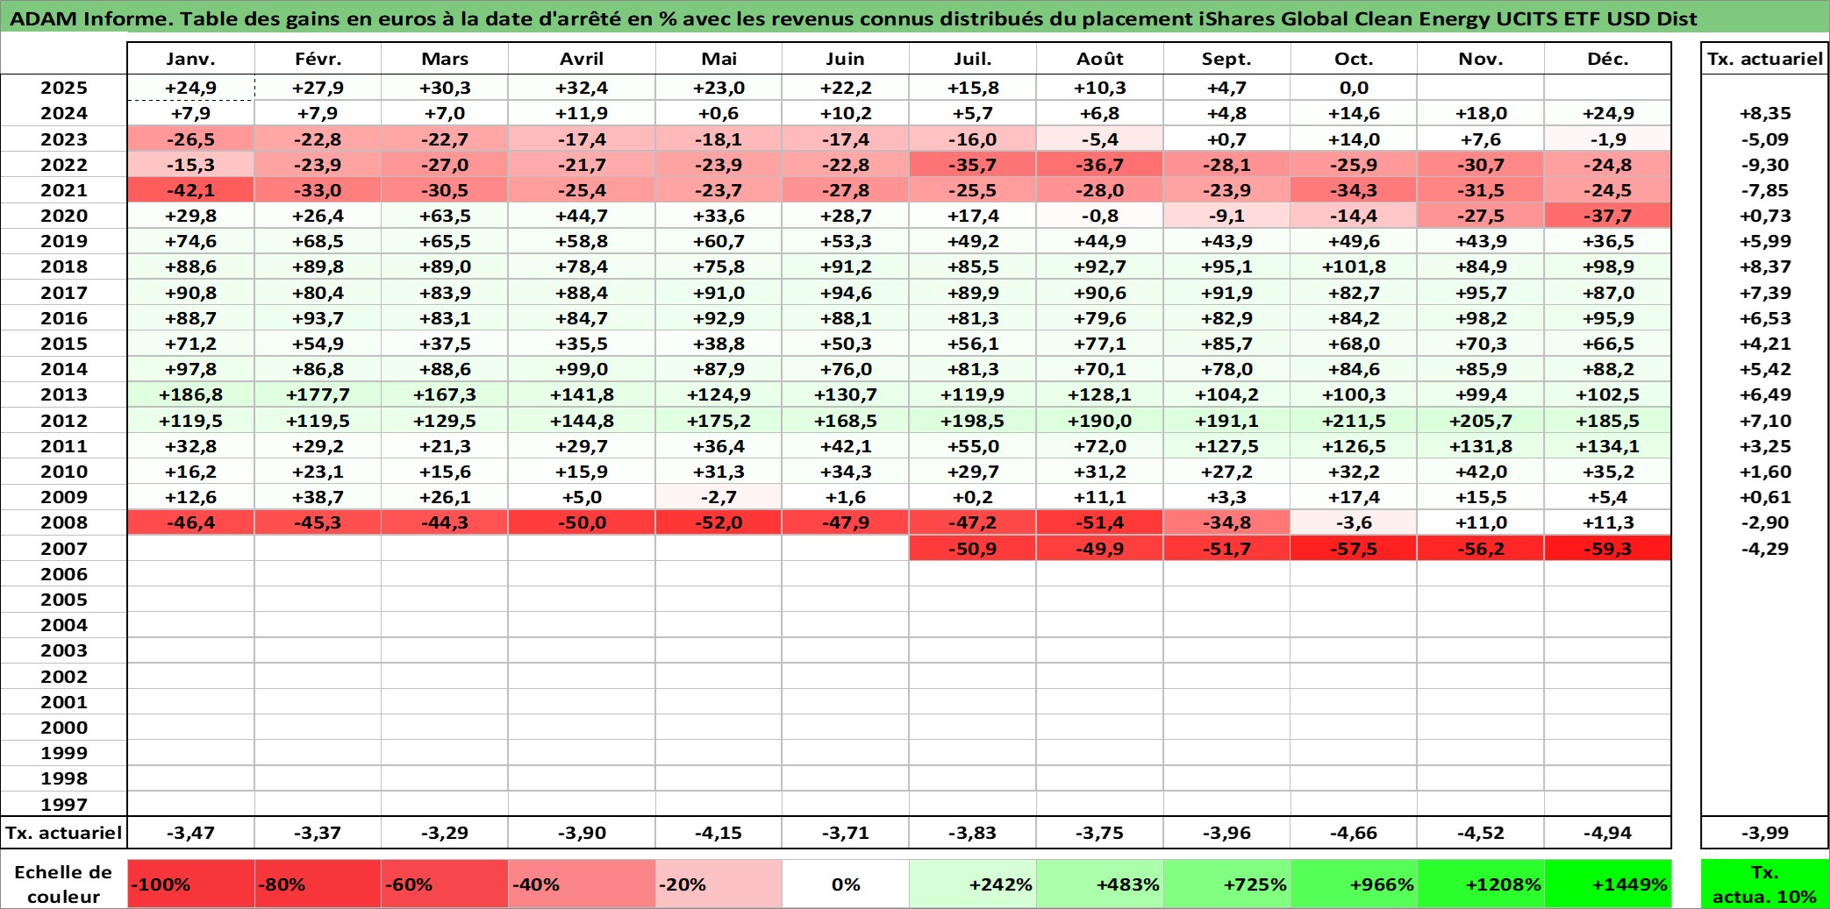Select the 2025 row label
The width and height of the screenshot is (1830, 909).
pos(64,88)
